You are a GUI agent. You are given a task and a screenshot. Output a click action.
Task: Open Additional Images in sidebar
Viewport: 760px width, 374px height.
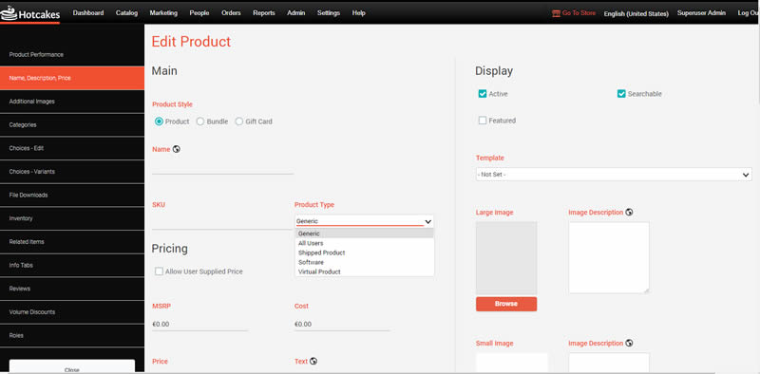click(72, 102)
